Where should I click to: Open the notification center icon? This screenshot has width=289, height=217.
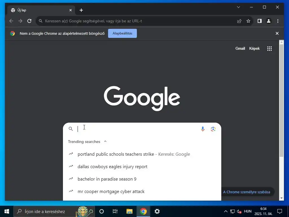[280, 211]
